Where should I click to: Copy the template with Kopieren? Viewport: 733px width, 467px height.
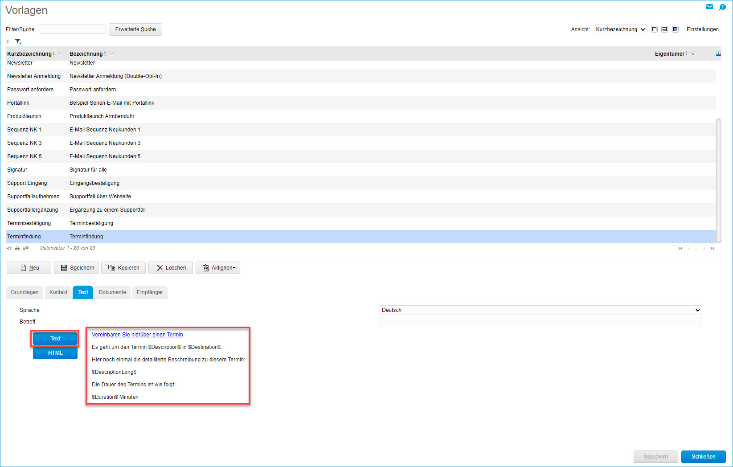click(123, 268)
